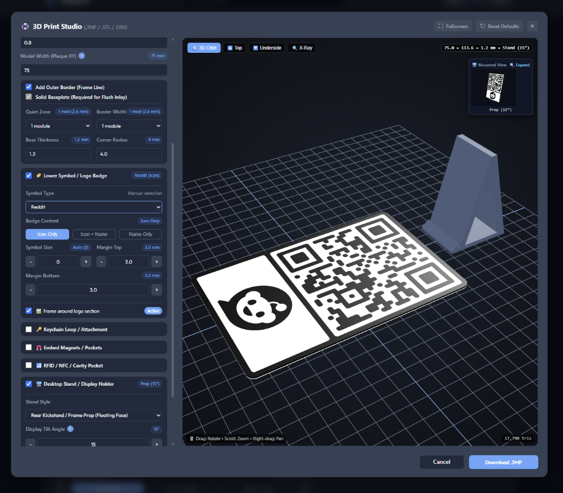This screenshot has width=563, height=493.
Task: Enable Keychain Loop / Attachment checkbox
Action: click(x=29, y=329)
